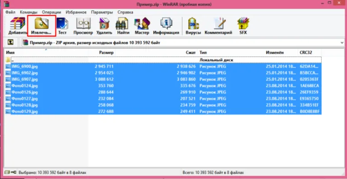The image size is (347, 179).
Task: Click size value 2 945 711
Action: click(104, 66)
